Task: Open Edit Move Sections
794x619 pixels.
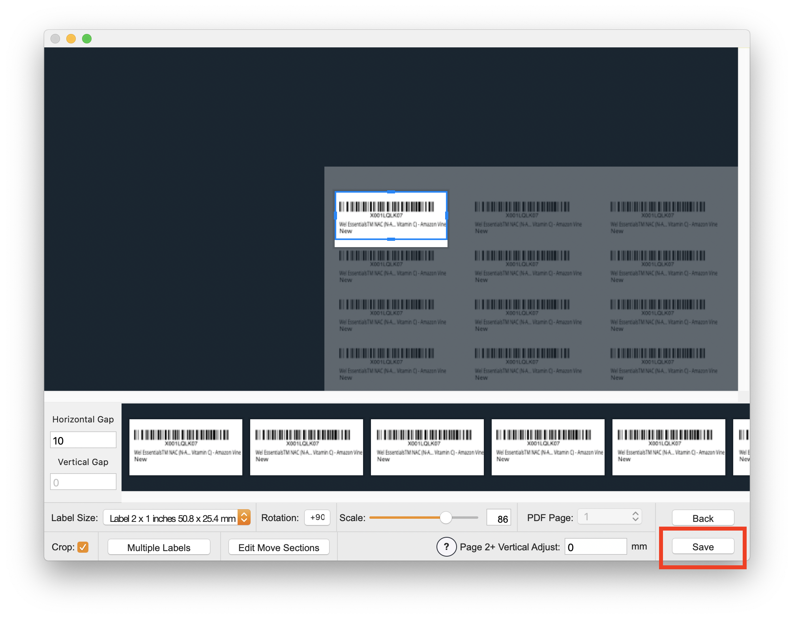Action: (279, 548)
